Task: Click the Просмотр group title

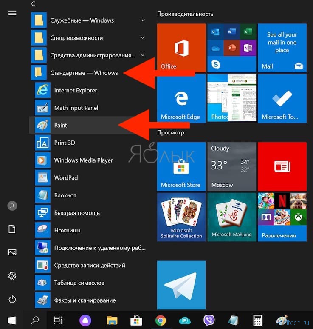Action: click(171, 133)
